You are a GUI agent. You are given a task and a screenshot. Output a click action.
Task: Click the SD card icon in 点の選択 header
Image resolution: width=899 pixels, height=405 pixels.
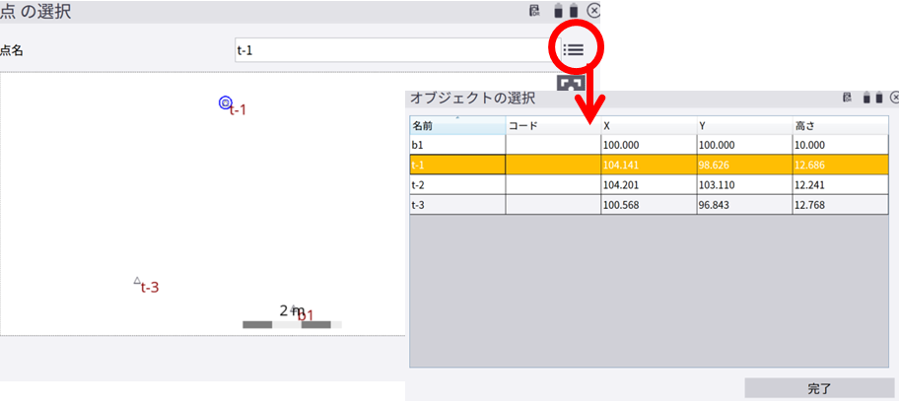pyautogui.click(x=535, y=11)
